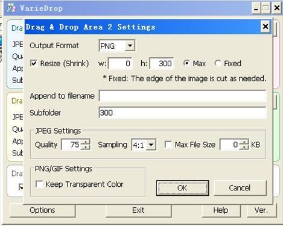Screen dimensions: 283x226
Task: Close the Drag & Drop Area 2 Settings dialog
Action: (x=266, y=27)
